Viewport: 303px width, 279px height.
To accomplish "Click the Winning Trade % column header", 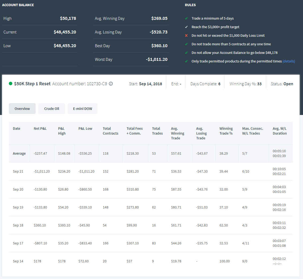I will (x=226, y=131).
